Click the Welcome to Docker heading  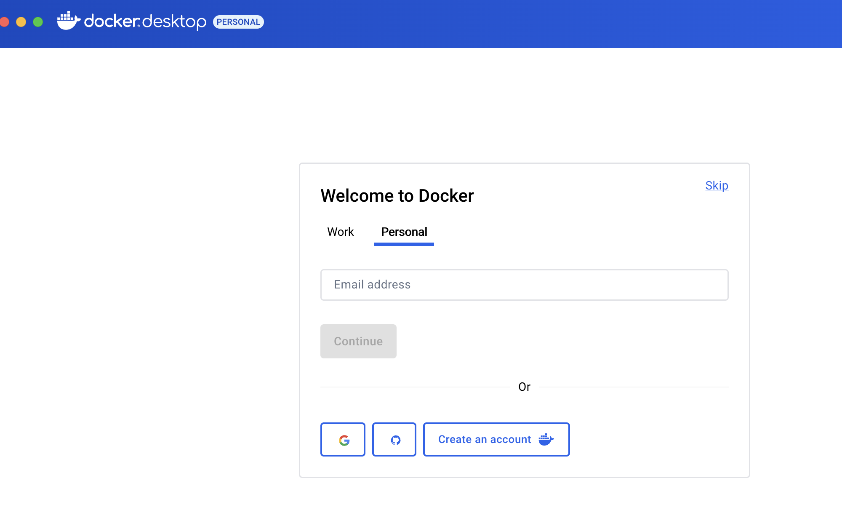397,196
